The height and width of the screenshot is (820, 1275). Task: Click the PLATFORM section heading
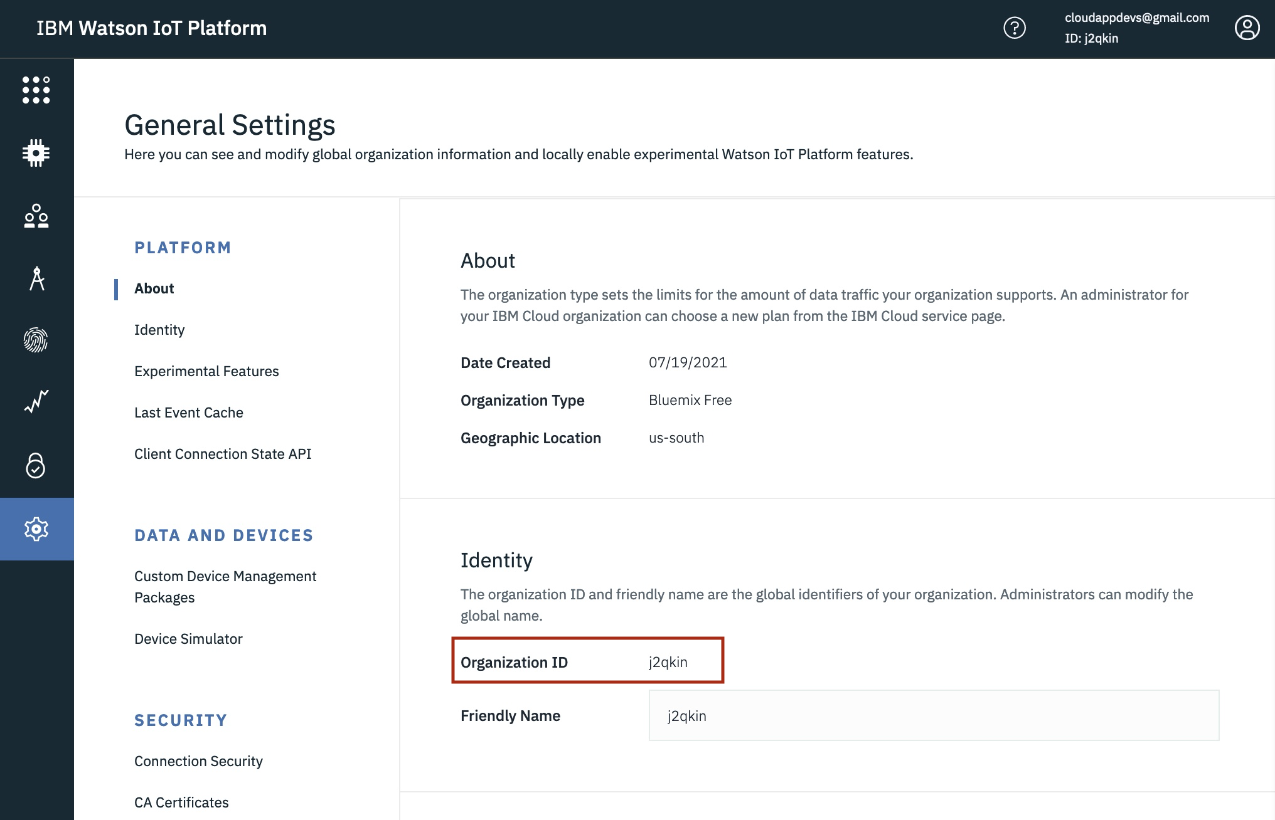[x=183, y=248]
